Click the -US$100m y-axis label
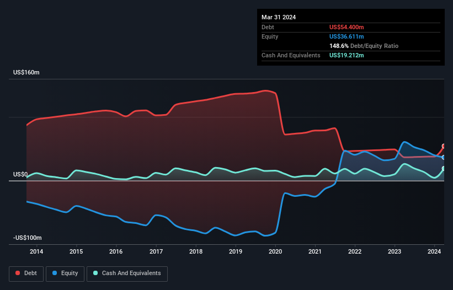Image resolution: width=453 pixels, height=290 pixels. pos(28,238)
